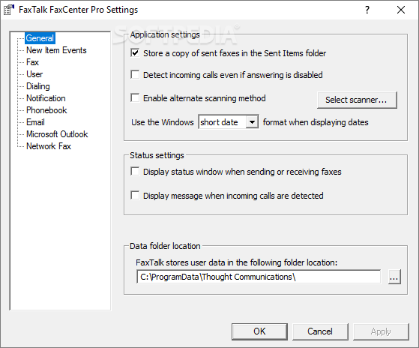The height and width of the screenshot is (348, 419).
Task: Close the settings dialog window
Action: (401, 10)
